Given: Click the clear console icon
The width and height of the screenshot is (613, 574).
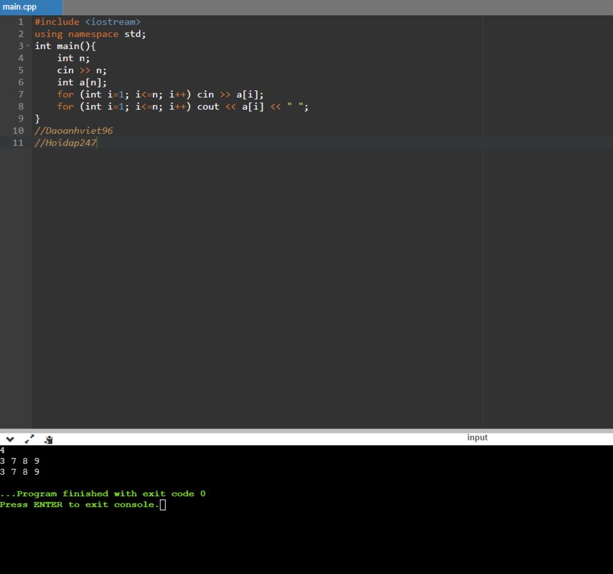Looking at the screenshot, I should (x=48, y=439).
